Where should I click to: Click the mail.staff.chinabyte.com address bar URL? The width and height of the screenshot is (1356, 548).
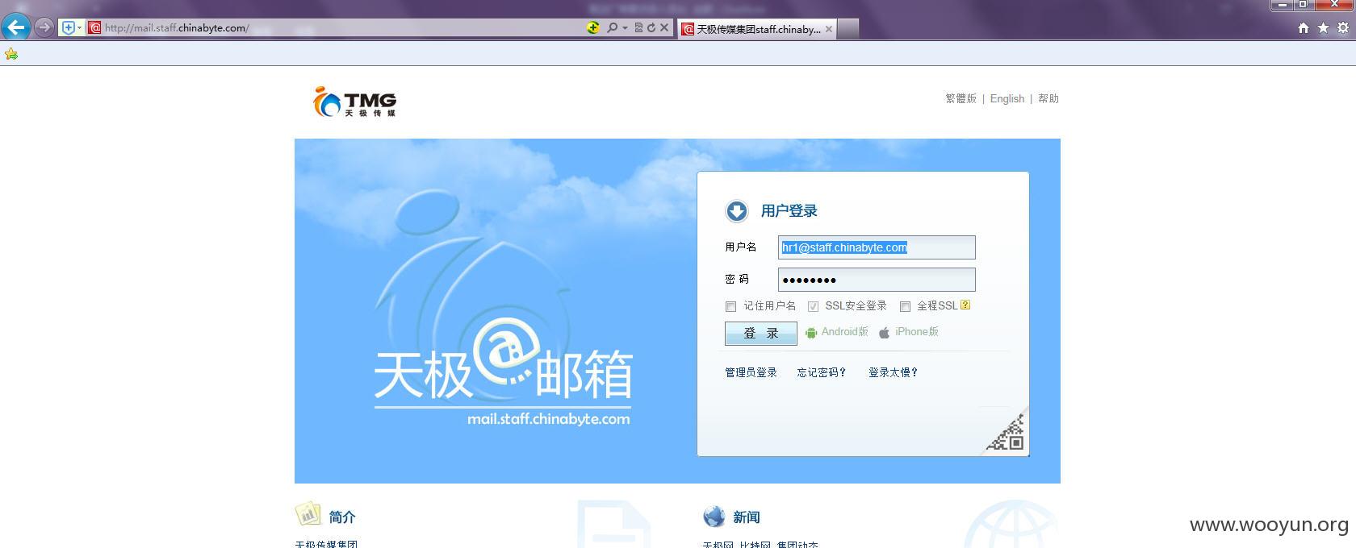click(177, 27)
